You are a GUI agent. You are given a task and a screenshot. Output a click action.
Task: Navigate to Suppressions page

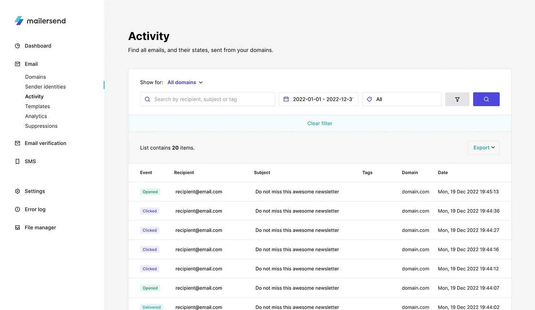coord(41,126)
